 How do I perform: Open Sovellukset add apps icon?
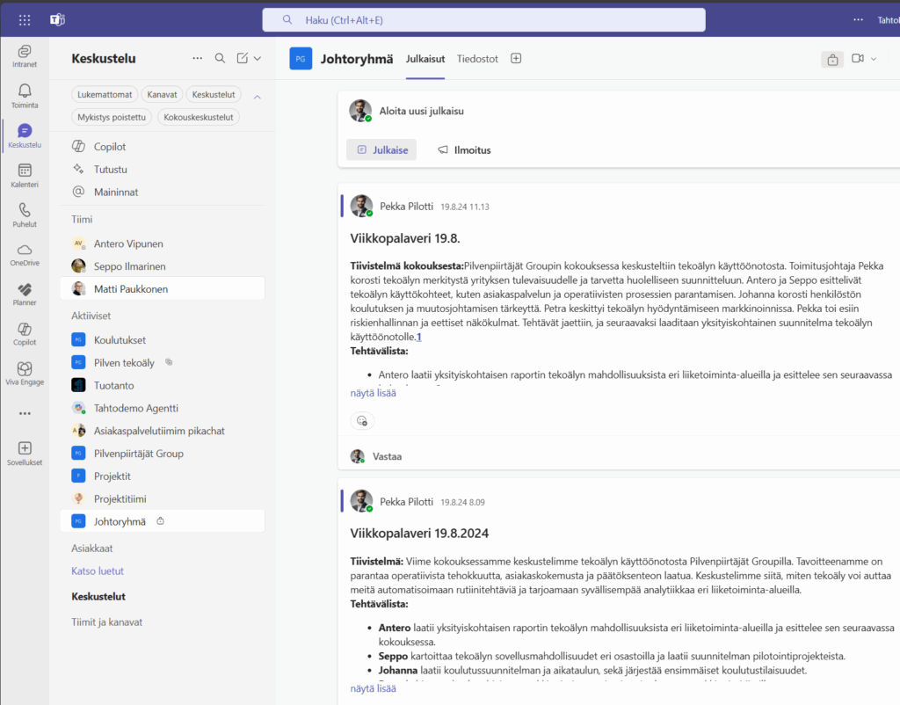pyautogui.click(x=24, y=454)
